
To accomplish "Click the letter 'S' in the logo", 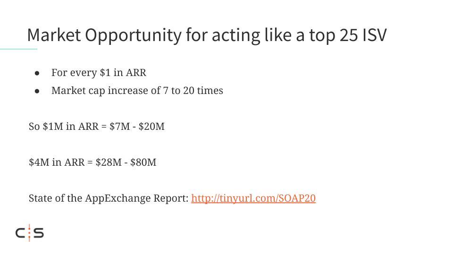I will coord(39,233).
